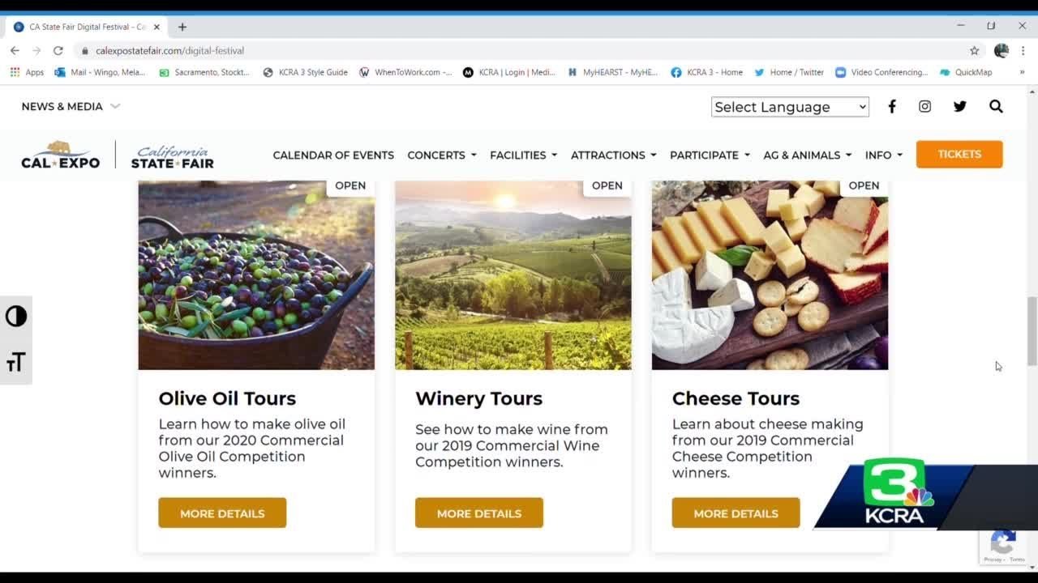Bookmark this page with star icon
Screen dimensions: 1038x583
click(974, 50)
